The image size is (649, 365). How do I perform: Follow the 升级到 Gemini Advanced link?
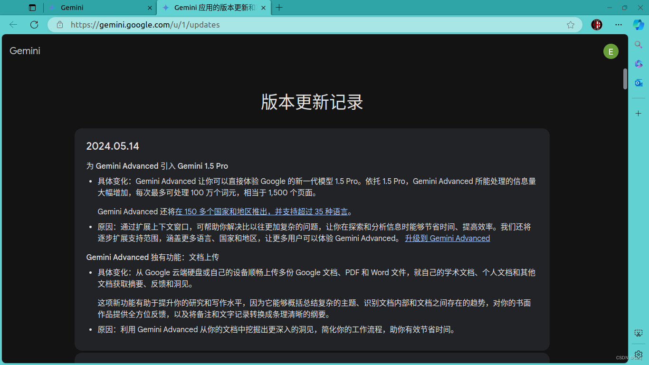point(447,238)
